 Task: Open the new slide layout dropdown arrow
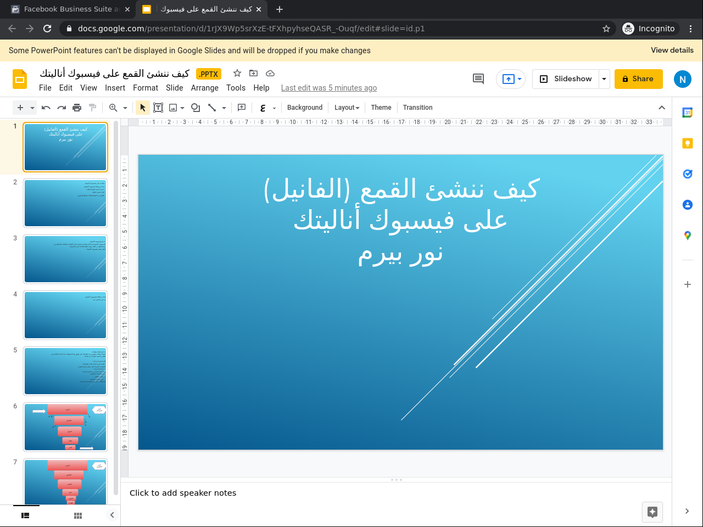pyautogui.click(x=32, y=108)
